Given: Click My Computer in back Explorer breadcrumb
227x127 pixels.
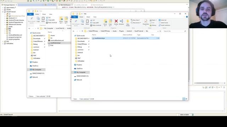Looking at the screenshot, I should (x=49, y=28).
